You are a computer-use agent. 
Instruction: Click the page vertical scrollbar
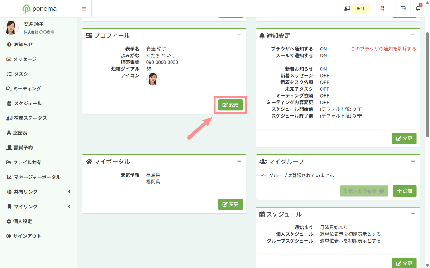click(427, 84)
